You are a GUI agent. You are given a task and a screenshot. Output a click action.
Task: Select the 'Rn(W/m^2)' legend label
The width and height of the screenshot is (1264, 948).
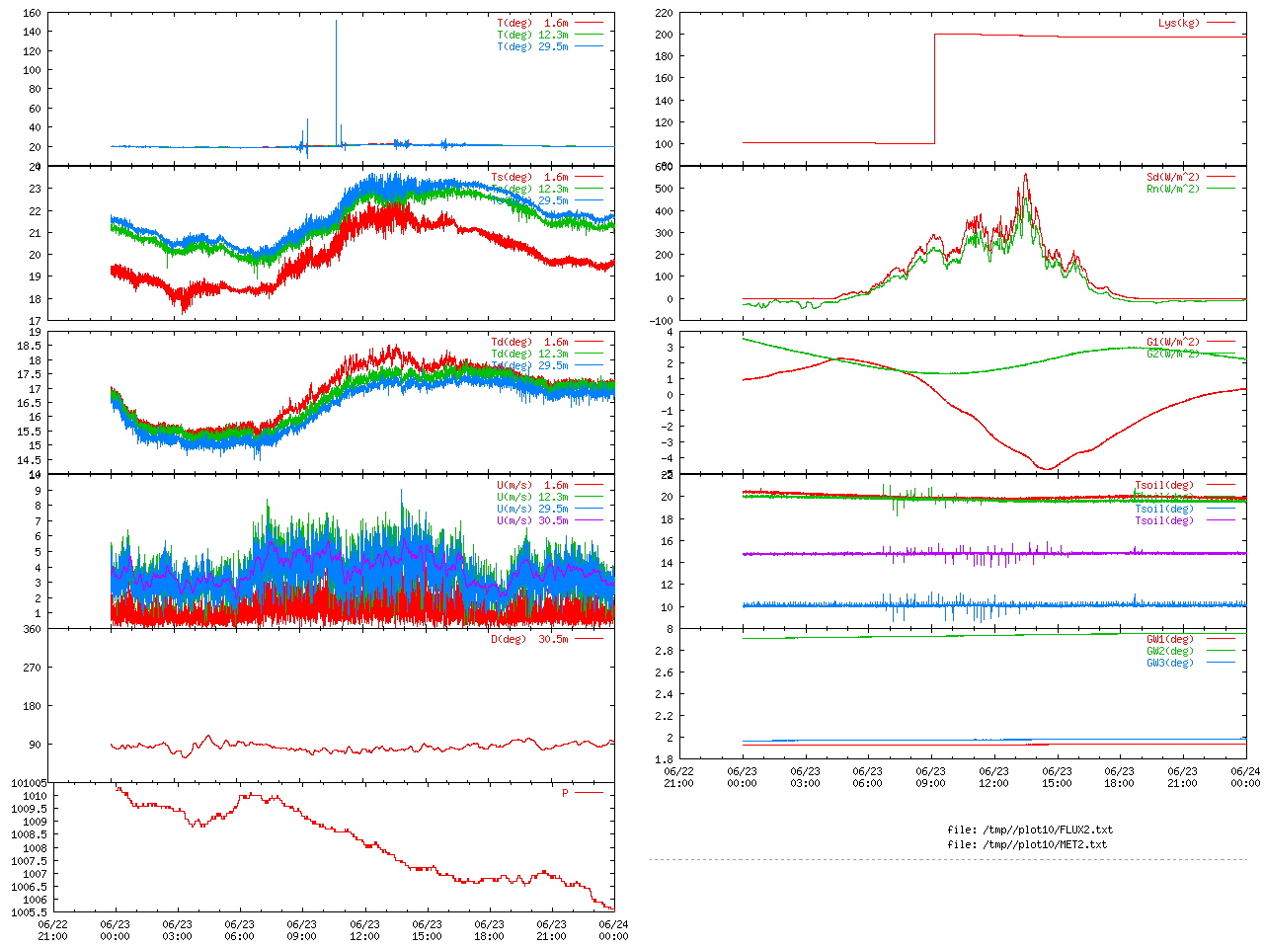pos(1173,190)
